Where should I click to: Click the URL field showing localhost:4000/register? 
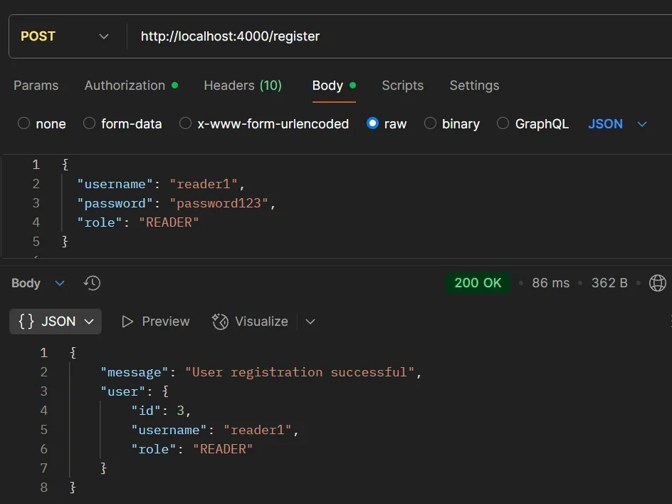tap(229, 36)
